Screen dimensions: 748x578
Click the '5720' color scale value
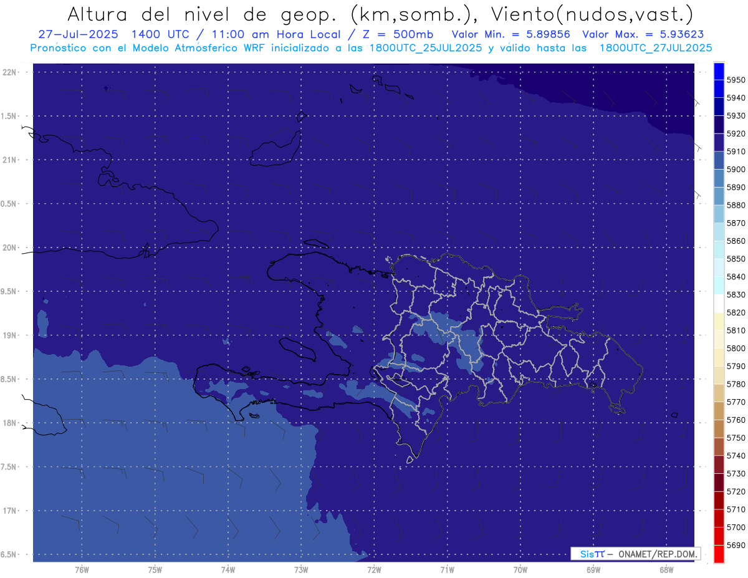click(736, 491)
